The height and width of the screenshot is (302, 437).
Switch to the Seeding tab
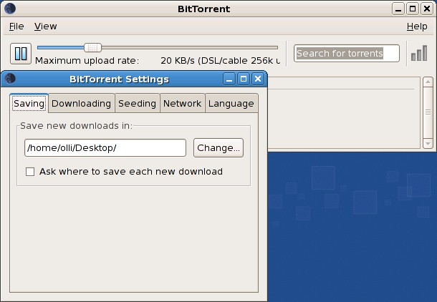click(137, 103)
